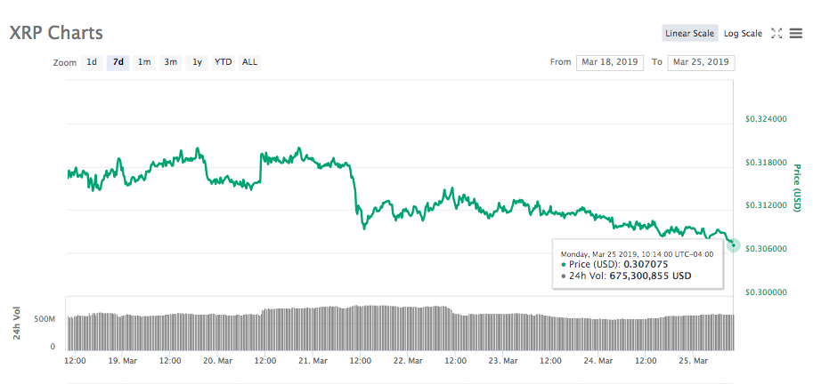Select the 7d zoom range
This screenshot has width=813, height=384.
point(118,62)
